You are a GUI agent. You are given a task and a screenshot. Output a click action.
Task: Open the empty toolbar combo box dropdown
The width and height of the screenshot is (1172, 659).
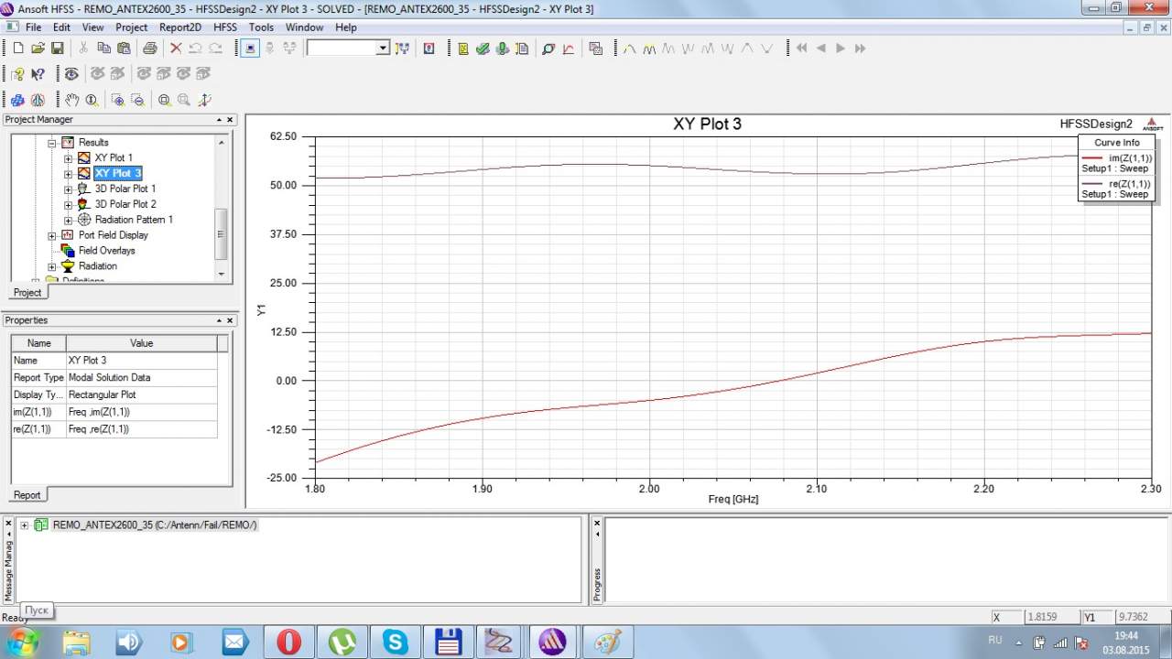pyautogui.click(x=383, y=49)
